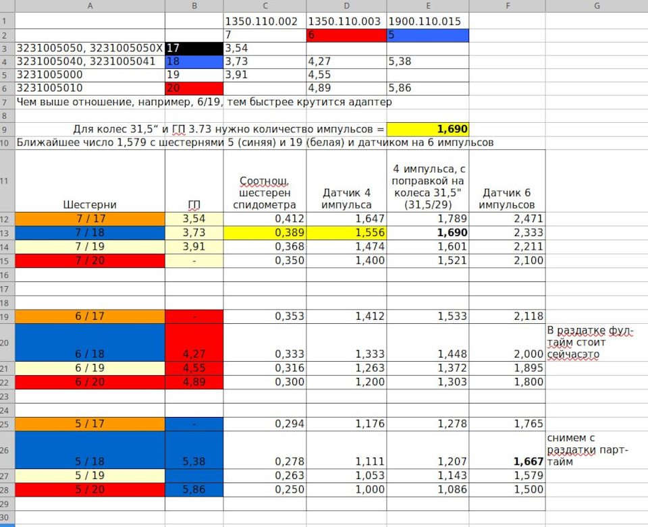648x527 pixels.
Task: Select row 20 header
Action: click(x=7, y=342)
